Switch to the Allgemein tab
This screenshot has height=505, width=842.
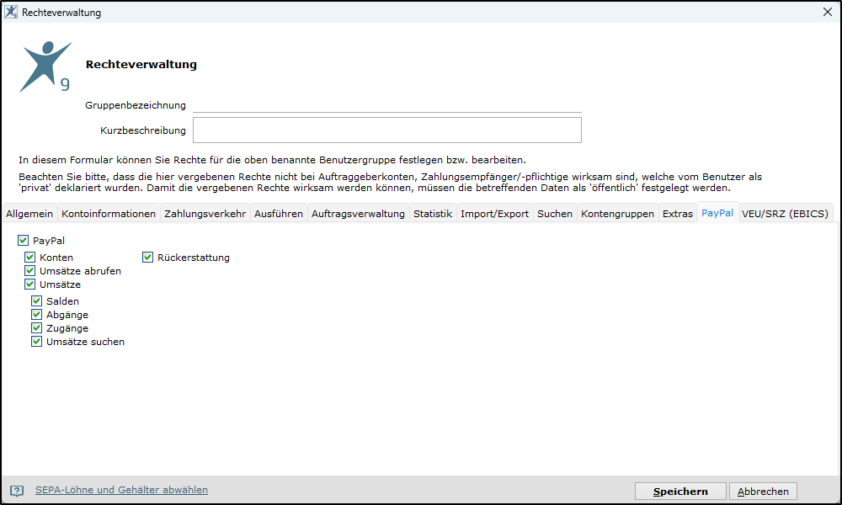coord(29,214)
